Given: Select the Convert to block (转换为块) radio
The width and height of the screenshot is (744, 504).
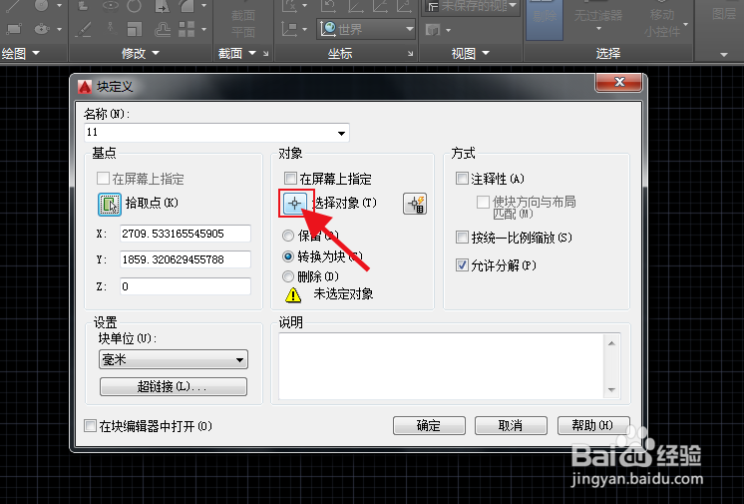Looking at the screenshot, I should coord(288,256).
